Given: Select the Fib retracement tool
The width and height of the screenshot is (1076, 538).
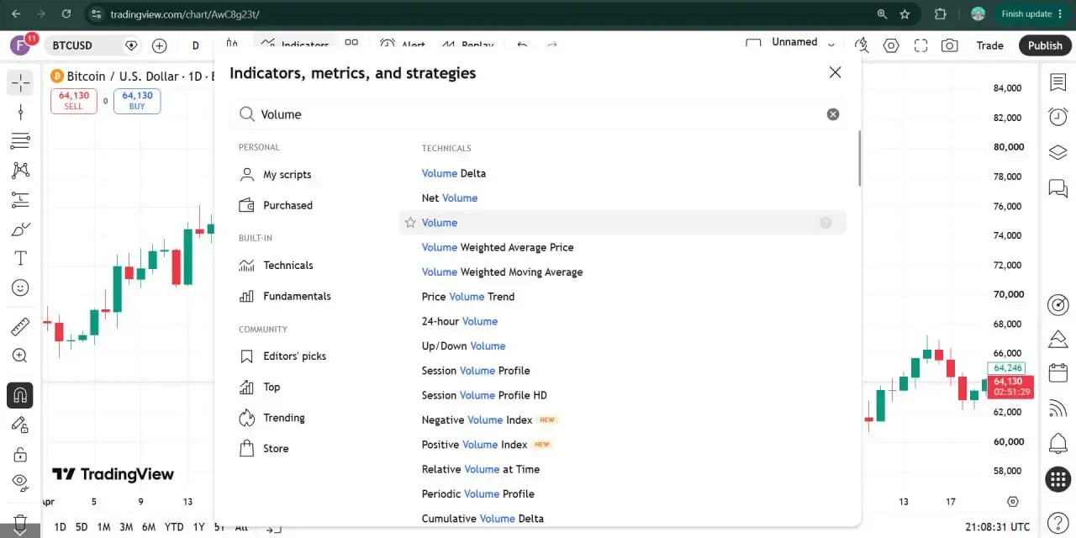Looking at the screenshot, I should click(x=20, y=141).
